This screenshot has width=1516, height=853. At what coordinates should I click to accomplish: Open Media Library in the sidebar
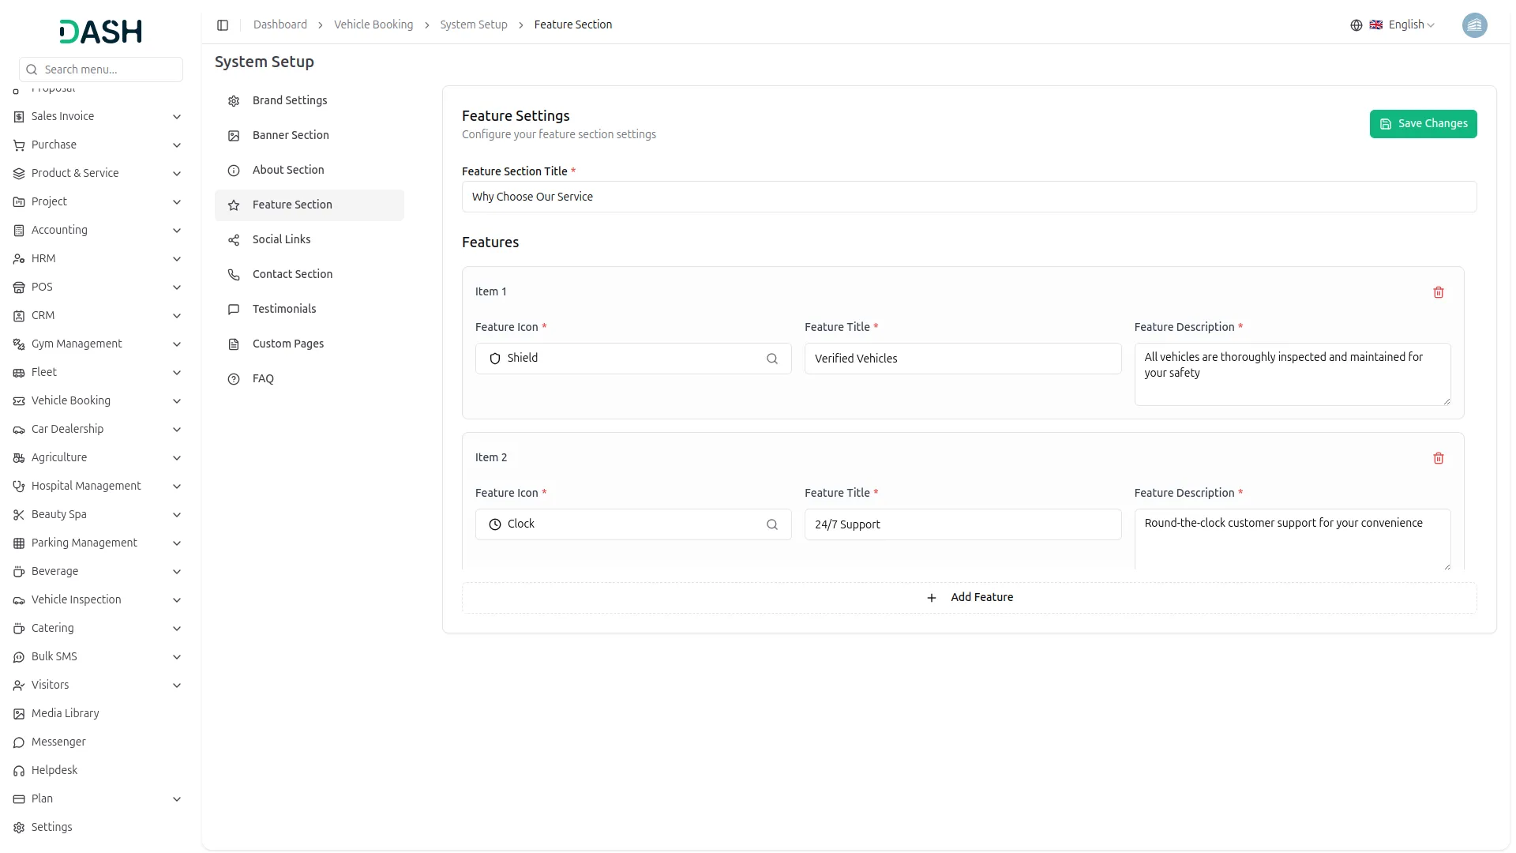(65, 713)
